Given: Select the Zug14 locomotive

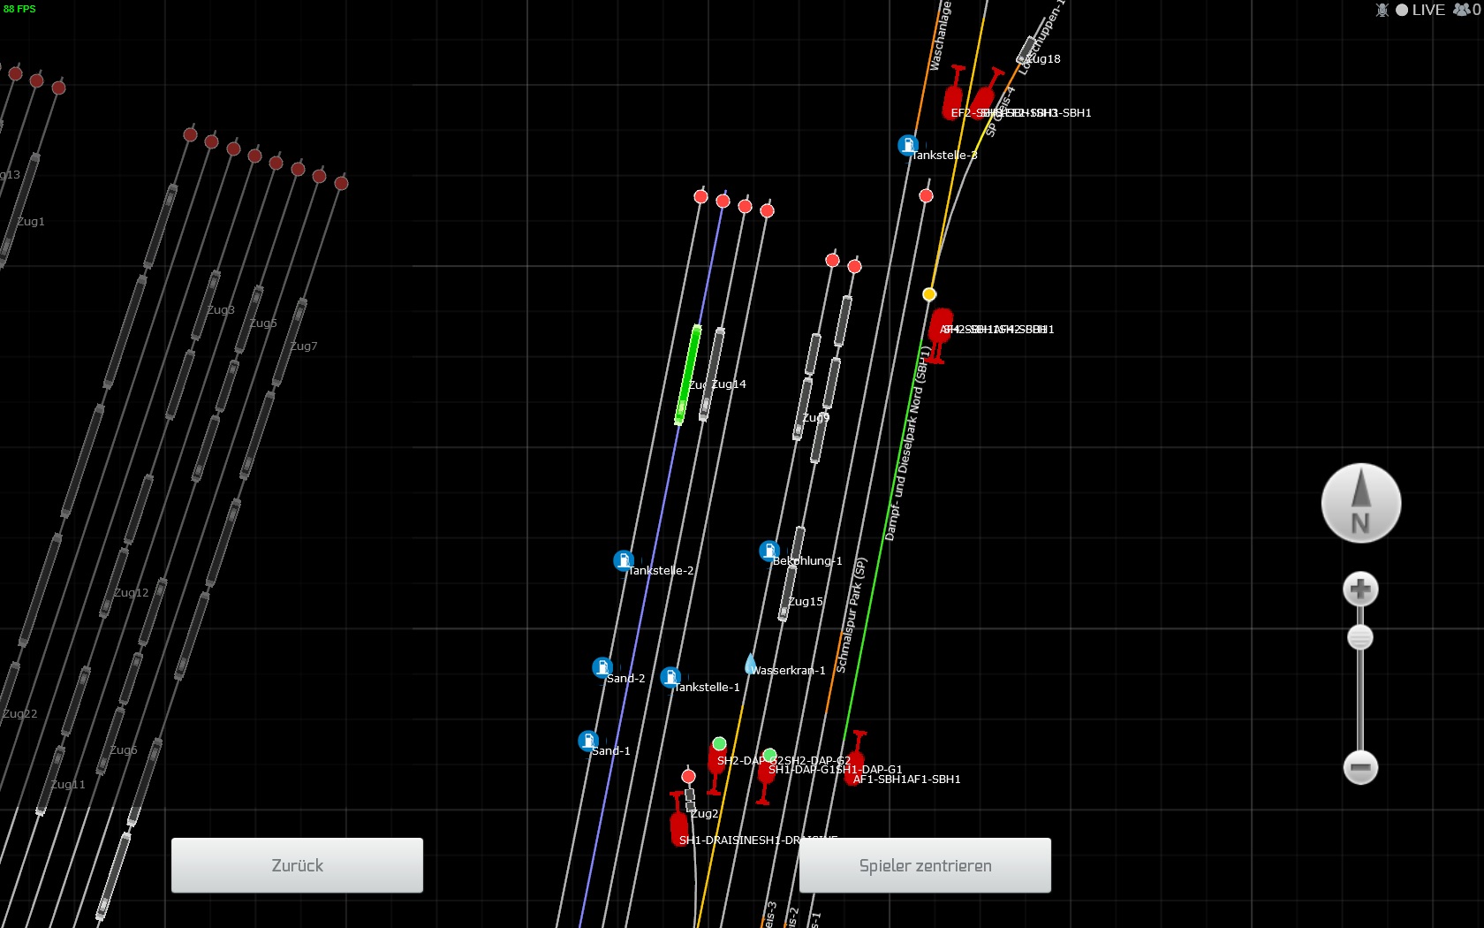Looking at the screenshot, I should pyautogui.click(x=712, y=374).
